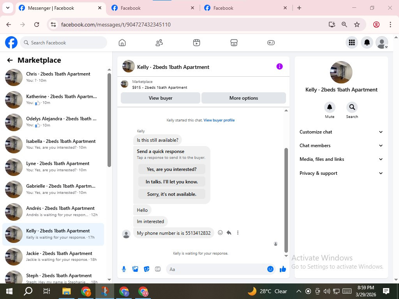
Task: Reload the page with browser refresh
Action: pos(37,25)
